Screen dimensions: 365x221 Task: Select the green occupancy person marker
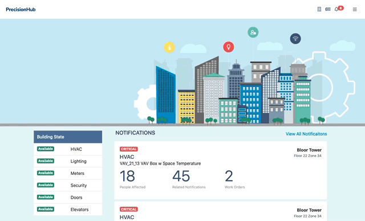[253, 32]
